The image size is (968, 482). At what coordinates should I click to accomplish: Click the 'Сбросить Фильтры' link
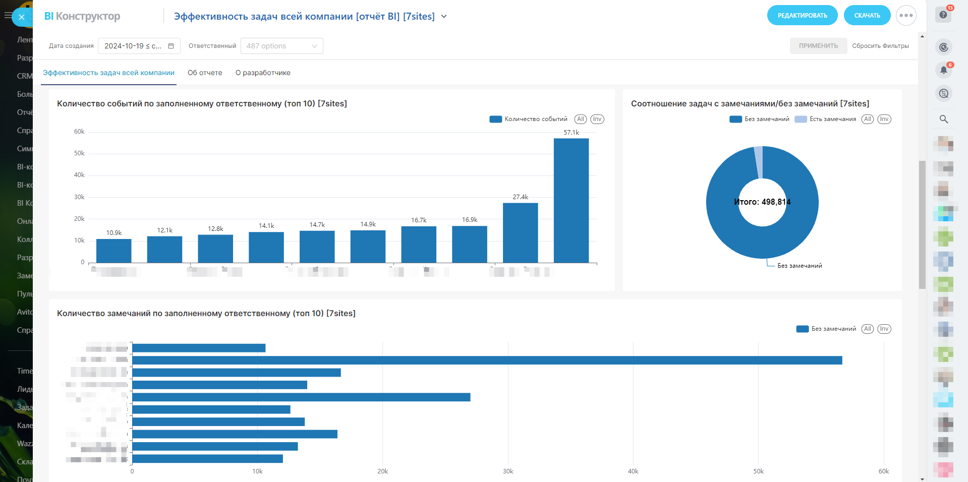(x=880, y=46)
